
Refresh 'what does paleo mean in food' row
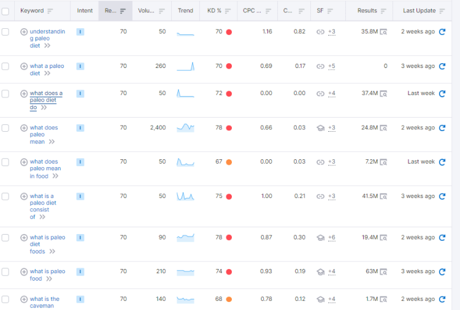click(x=442, y=162)
